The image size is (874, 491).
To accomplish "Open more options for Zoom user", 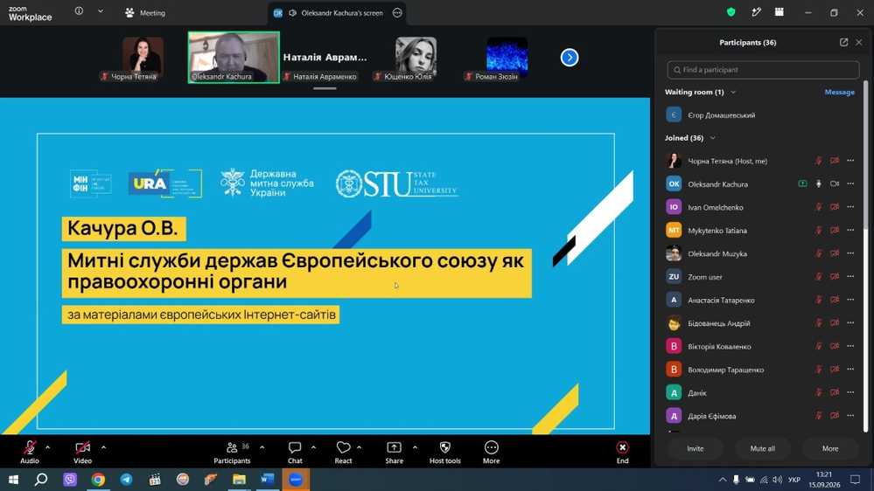I will click(850, 277).
